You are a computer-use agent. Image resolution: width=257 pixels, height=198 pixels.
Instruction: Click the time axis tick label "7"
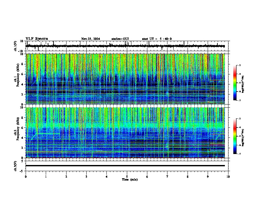pyautogui.click(x=167, y=177)
